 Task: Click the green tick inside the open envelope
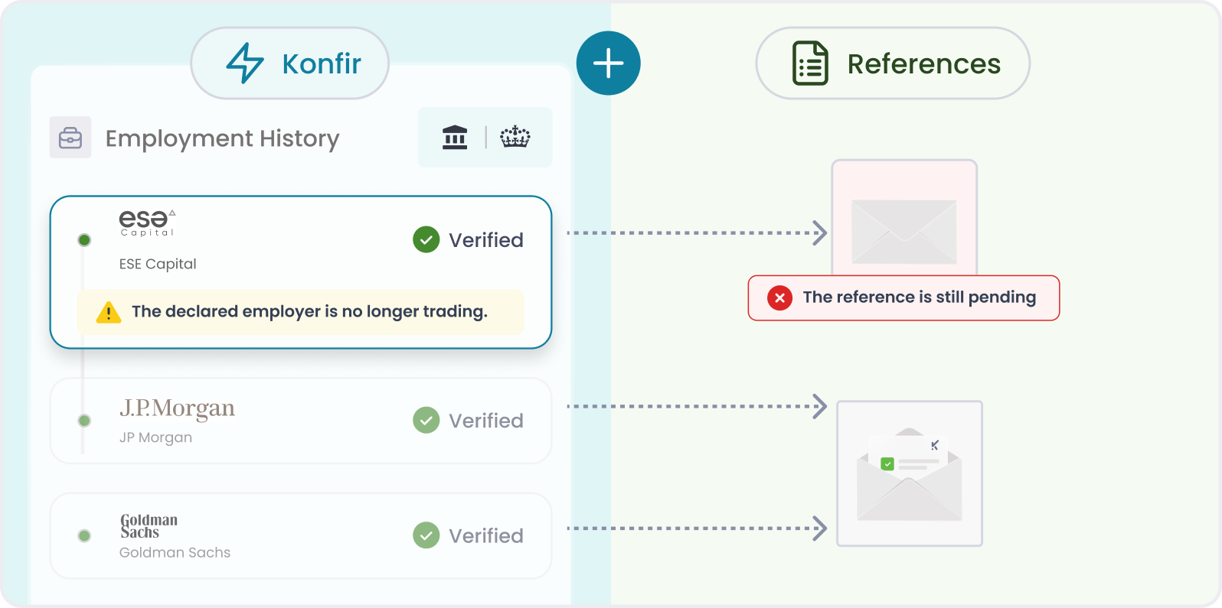click(887, 464)
